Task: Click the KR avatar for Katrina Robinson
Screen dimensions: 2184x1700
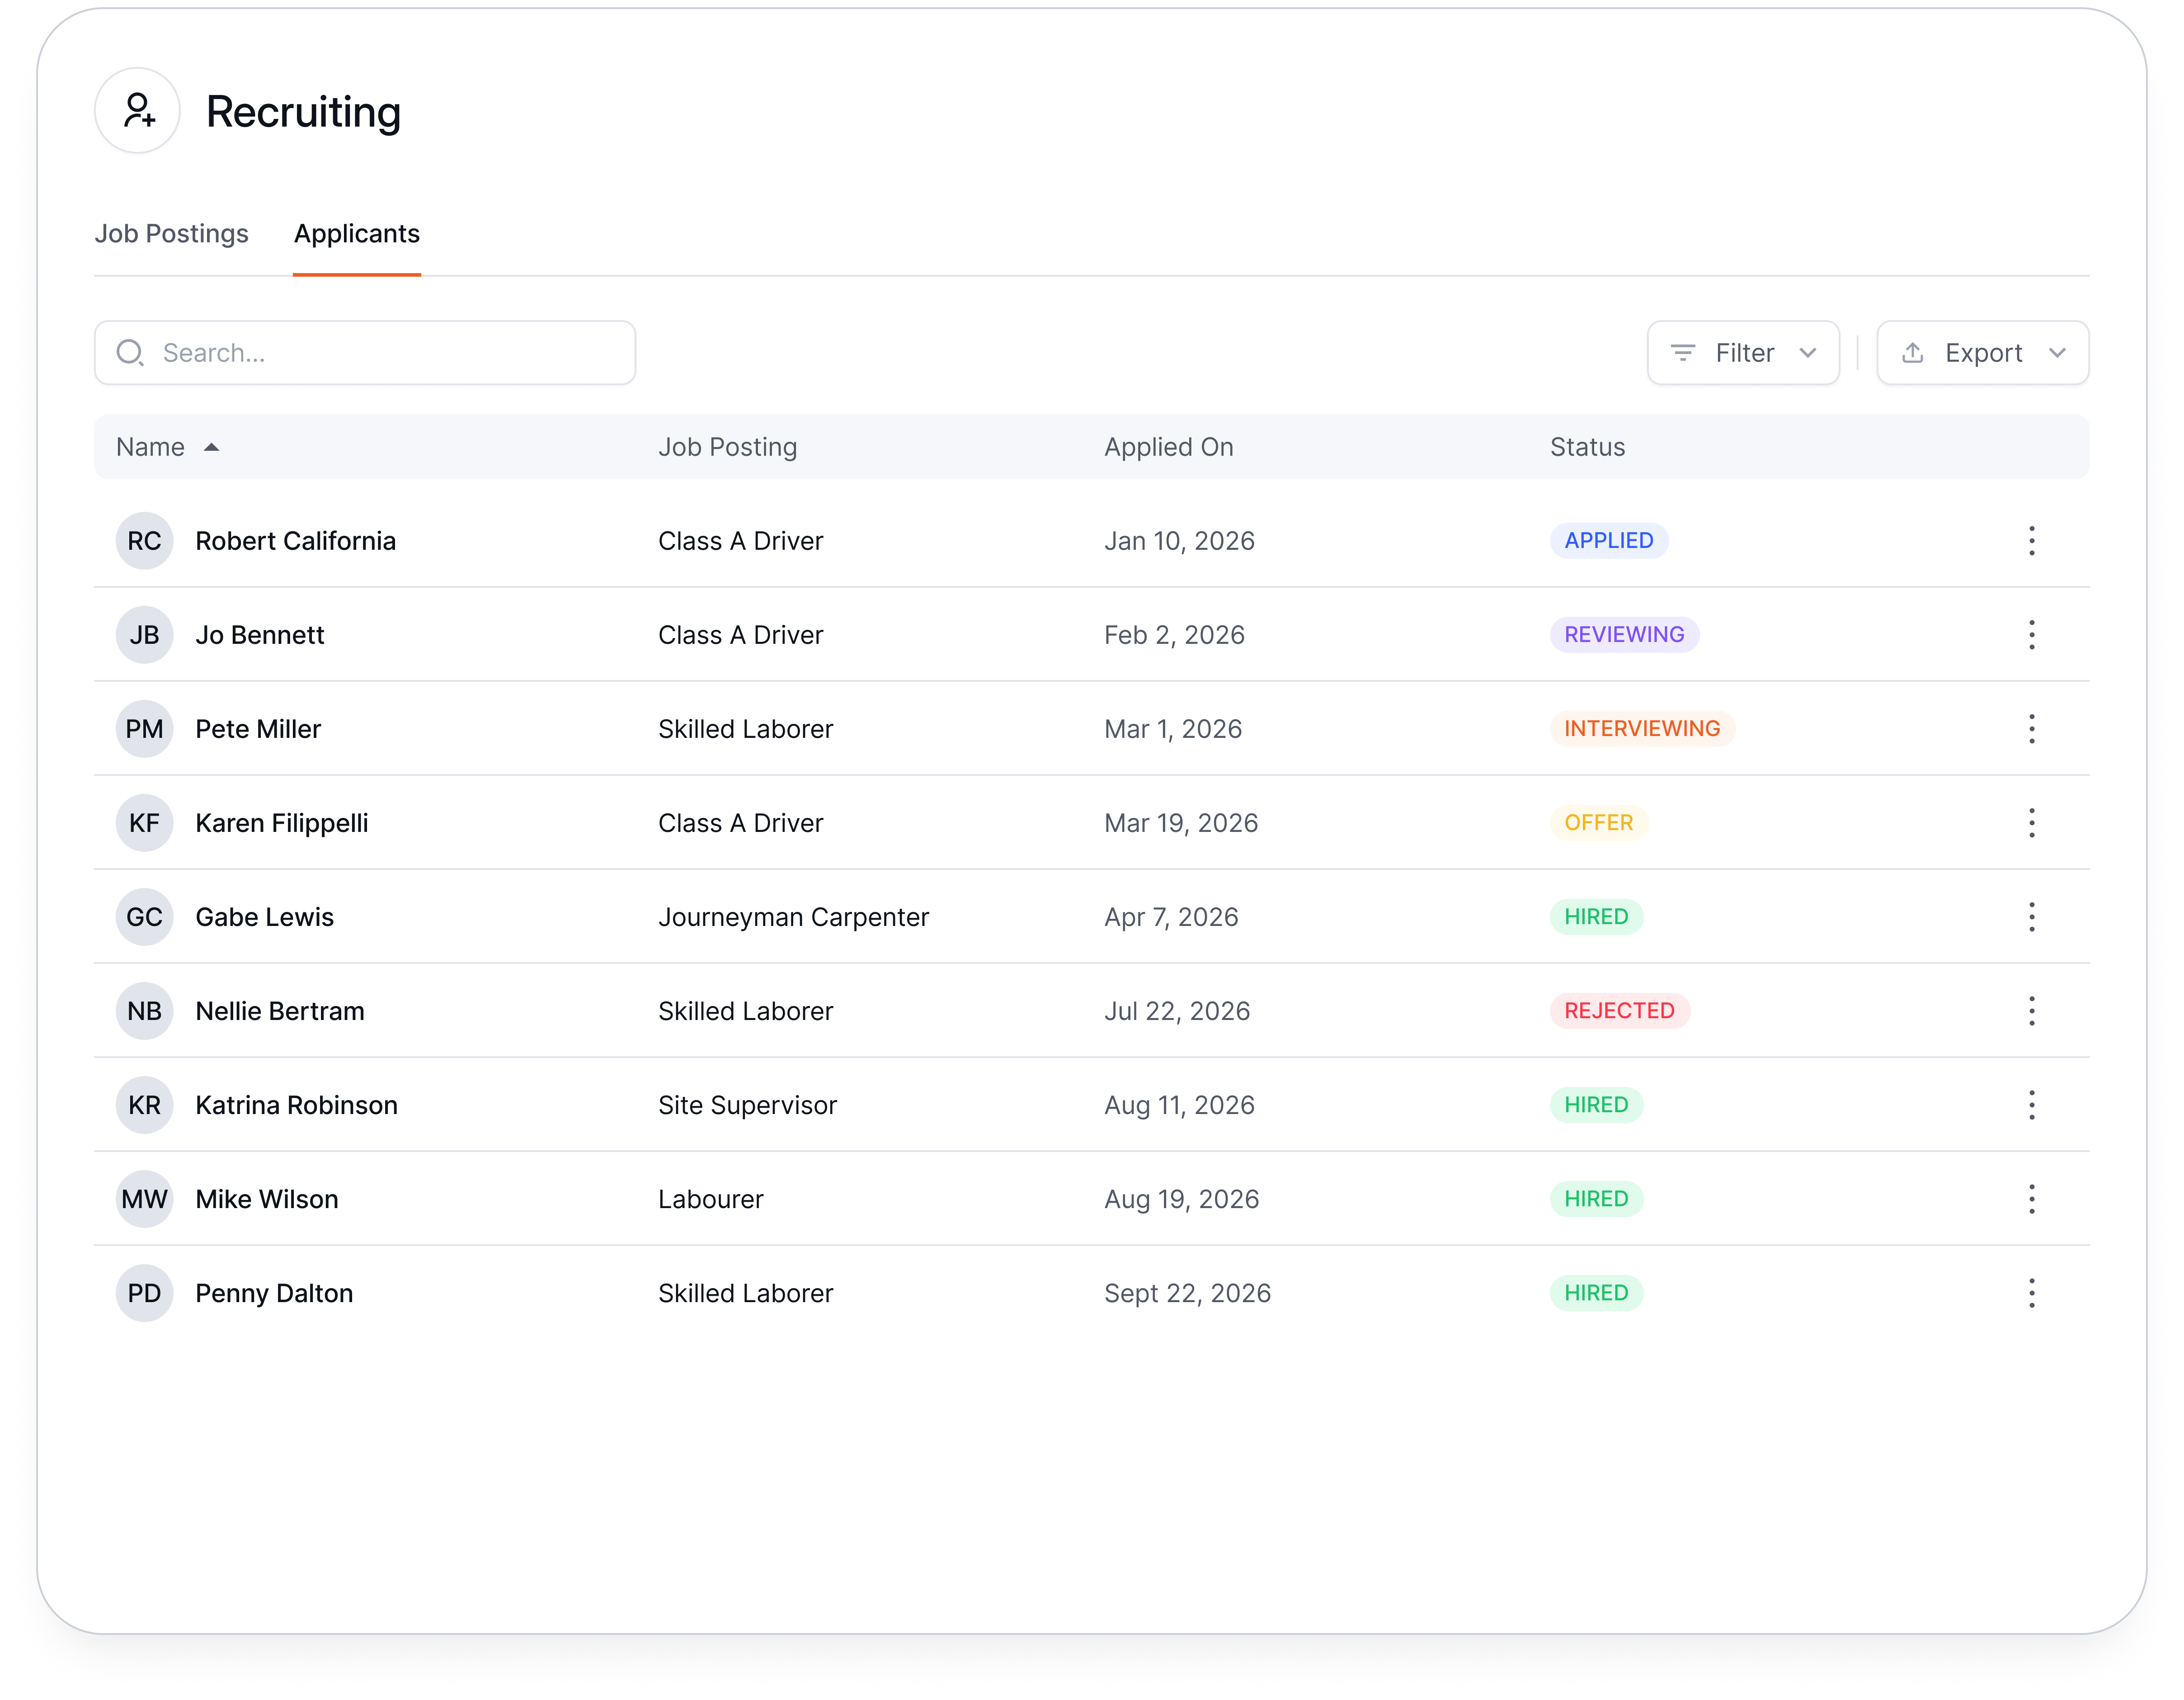Action: 144,1105
